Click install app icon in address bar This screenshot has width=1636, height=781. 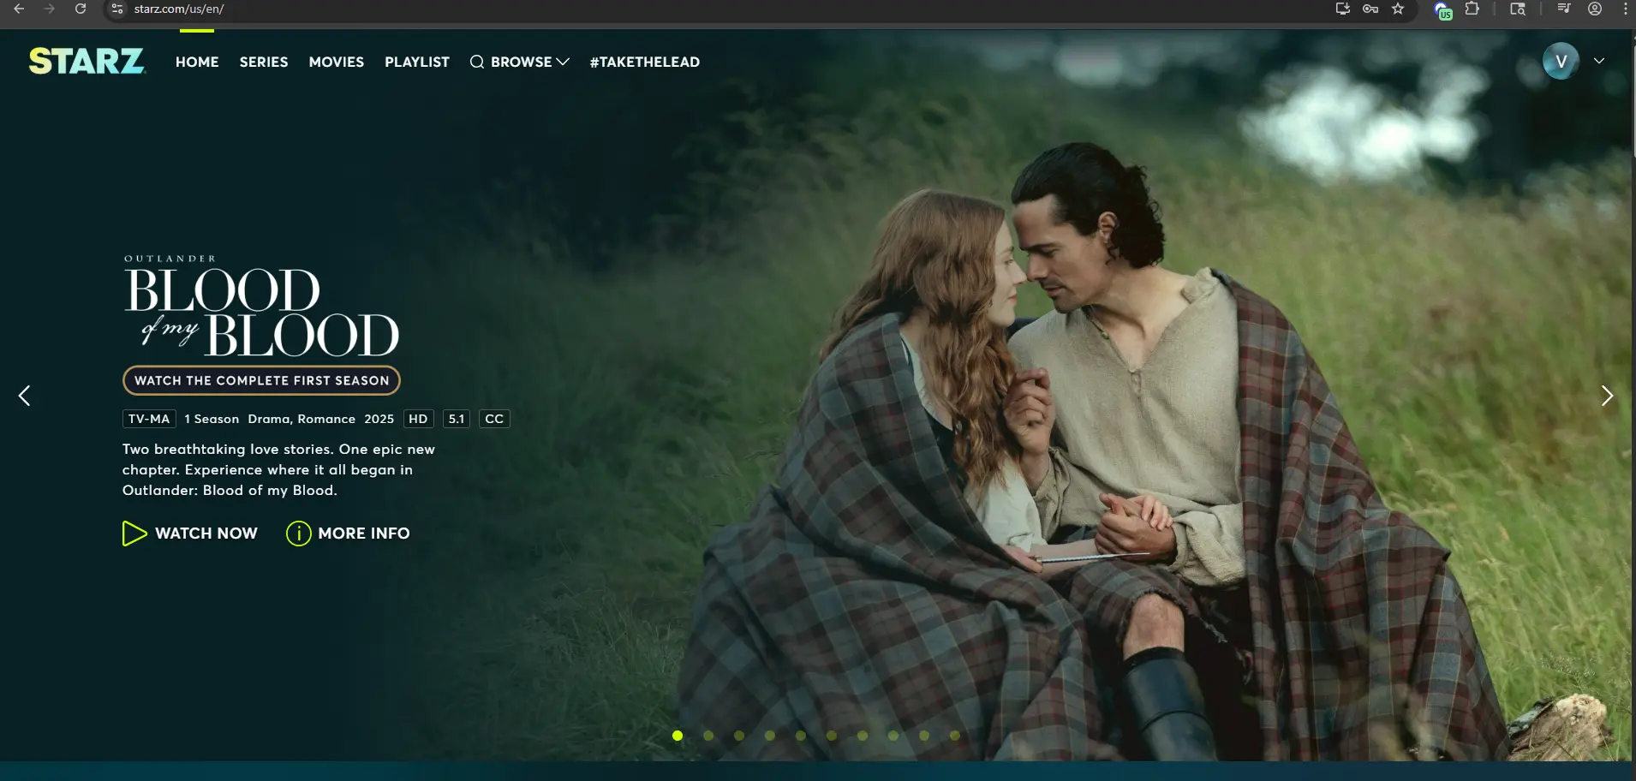click(1343, 9)
